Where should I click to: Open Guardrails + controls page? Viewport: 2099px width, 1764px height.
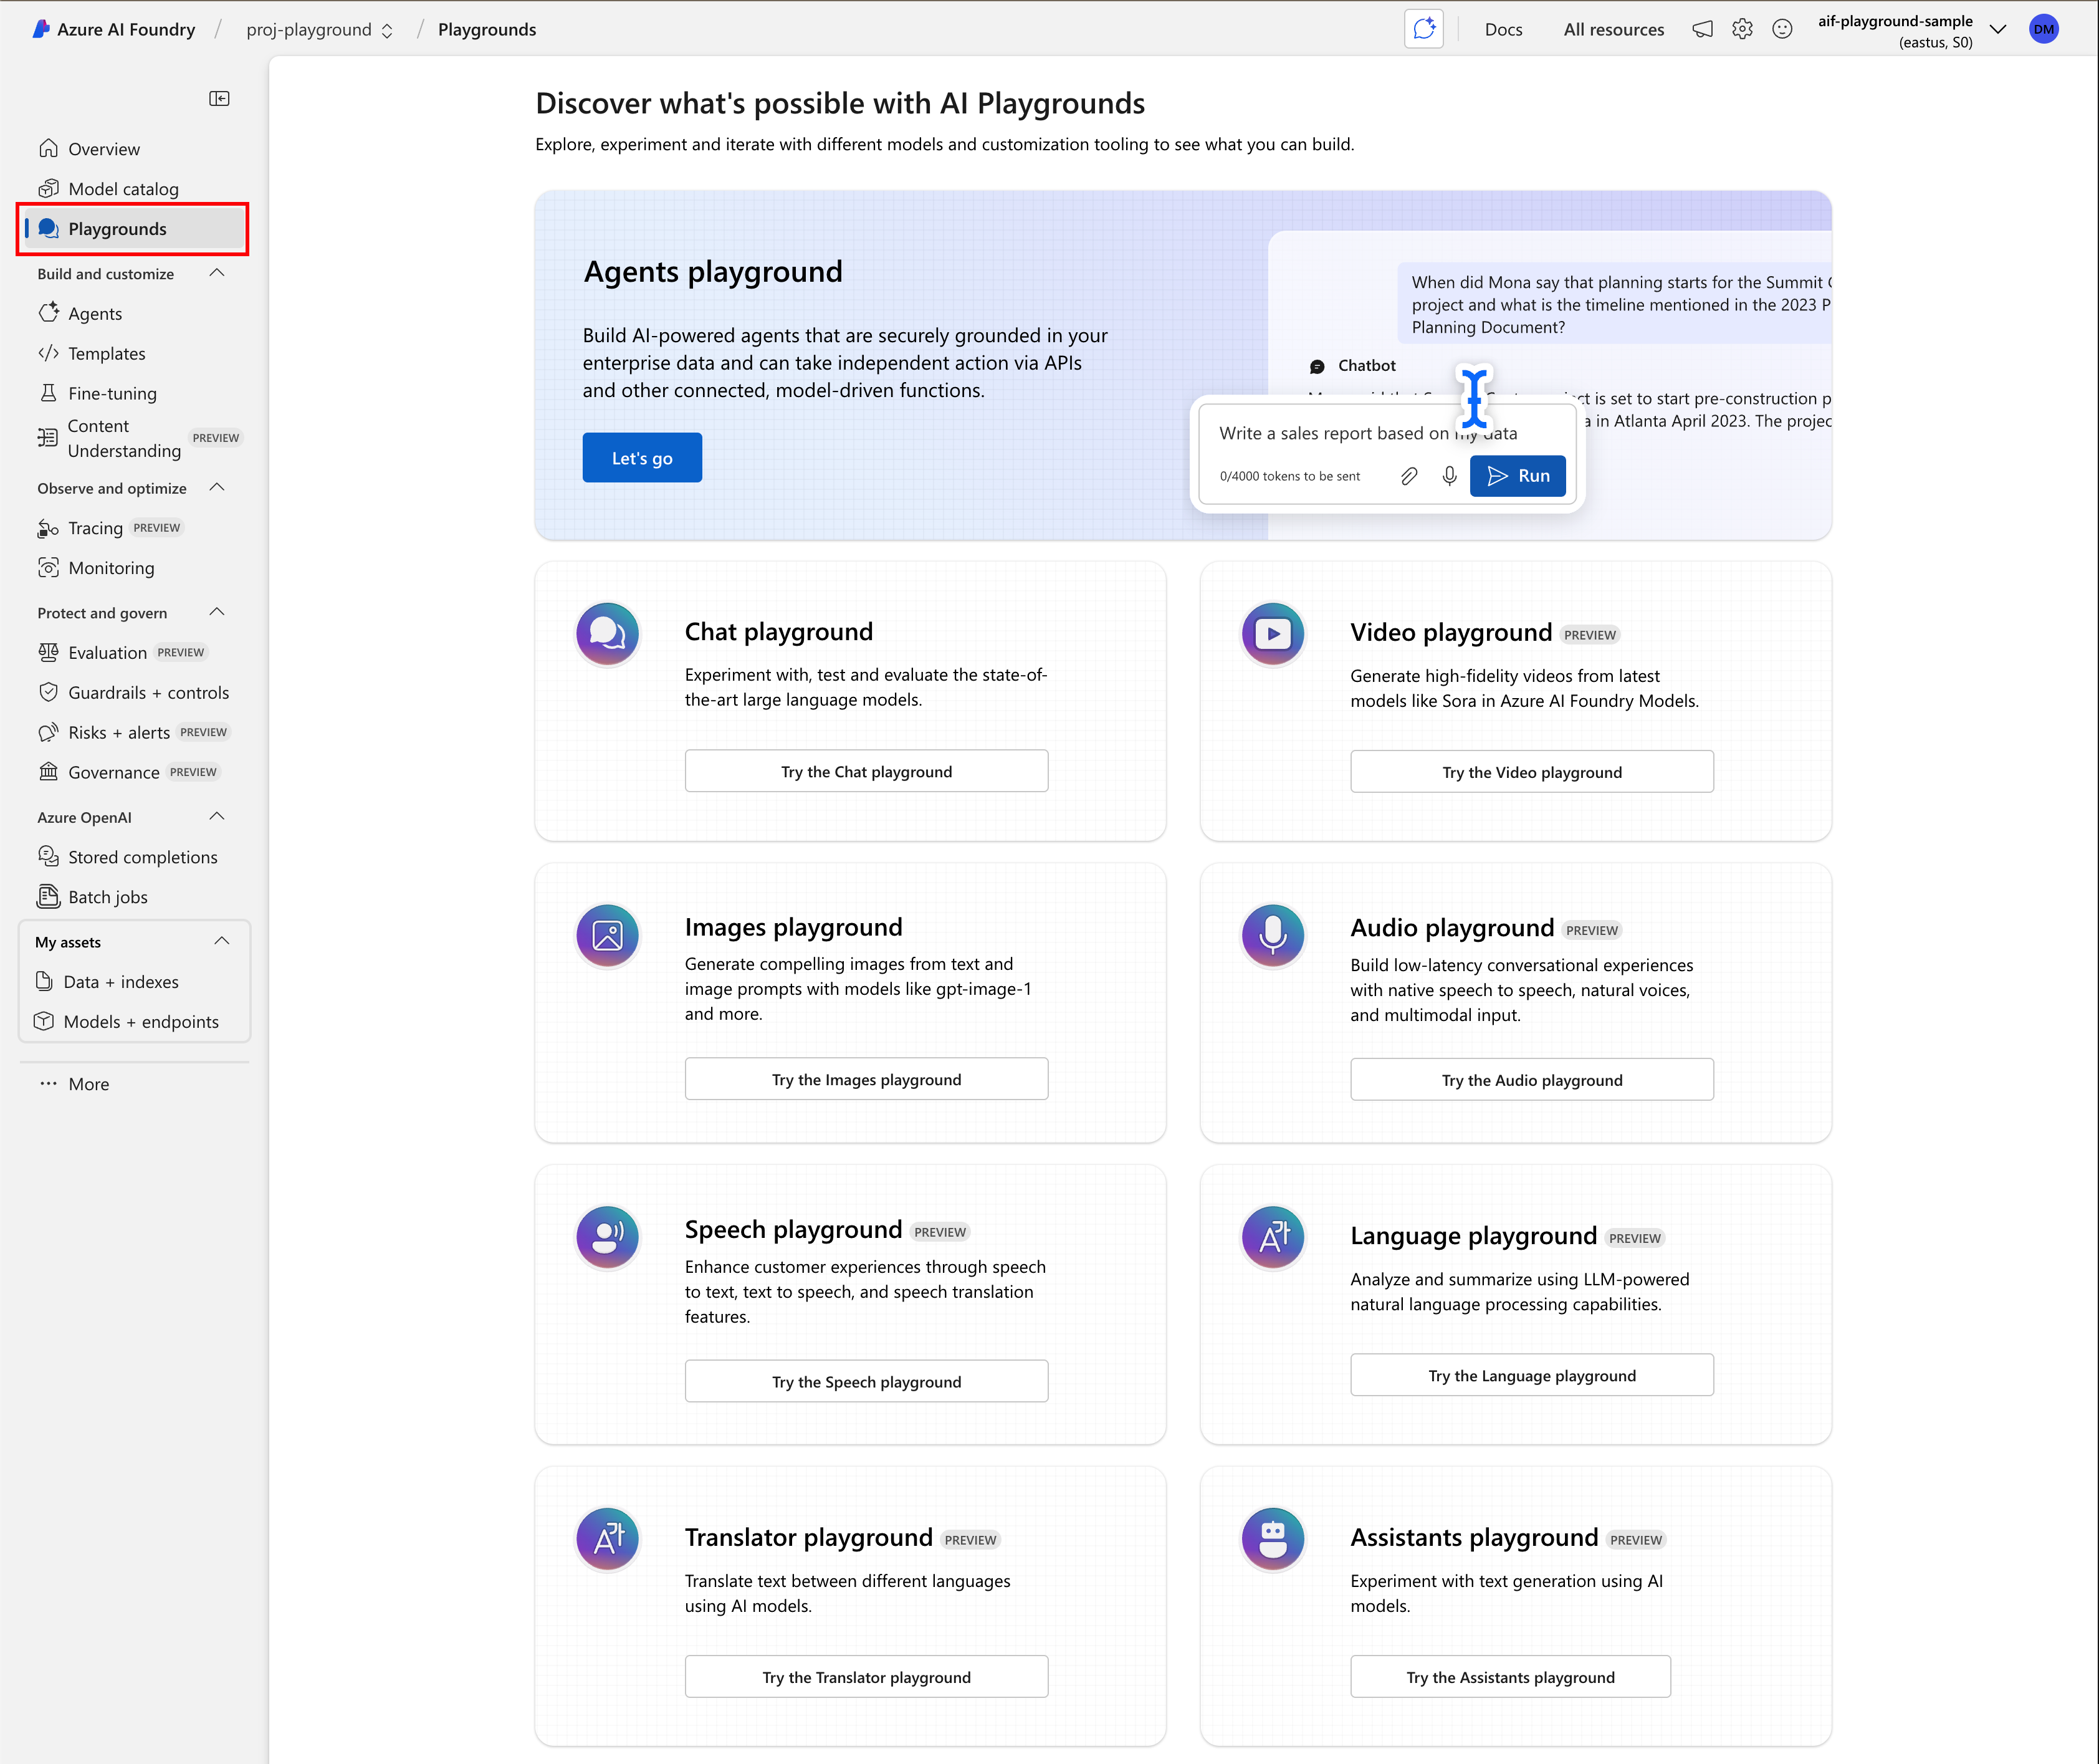(x=148, y=692)
